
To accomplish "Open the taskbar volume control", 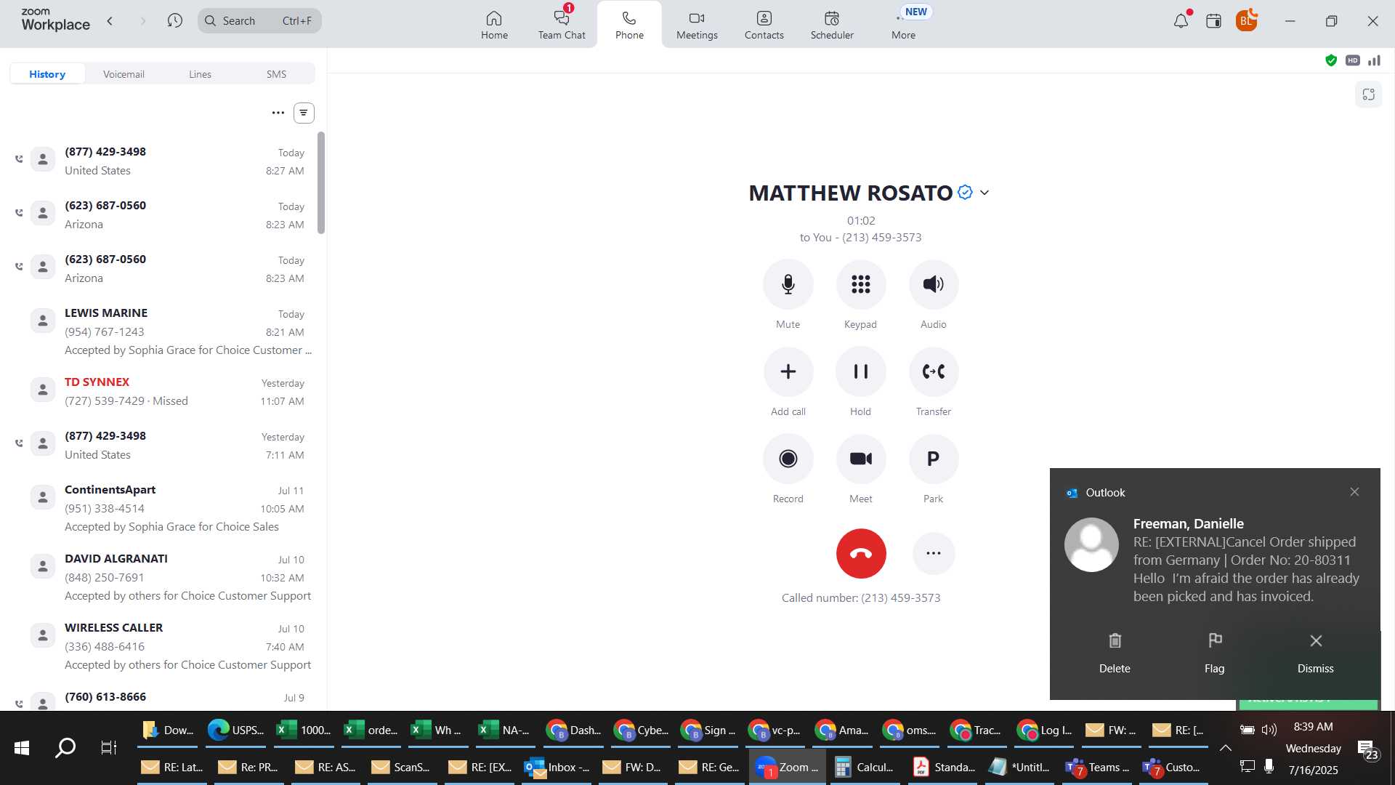I will (1269, 729).
